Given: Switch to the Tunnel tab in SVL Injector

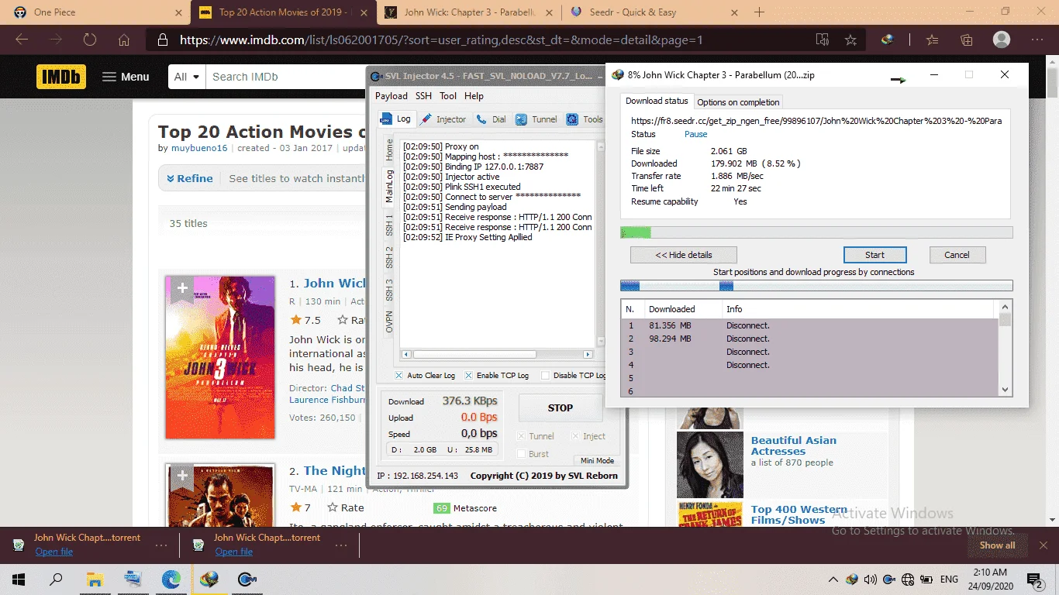Looking at the screenshot, I should coord(536,119).
